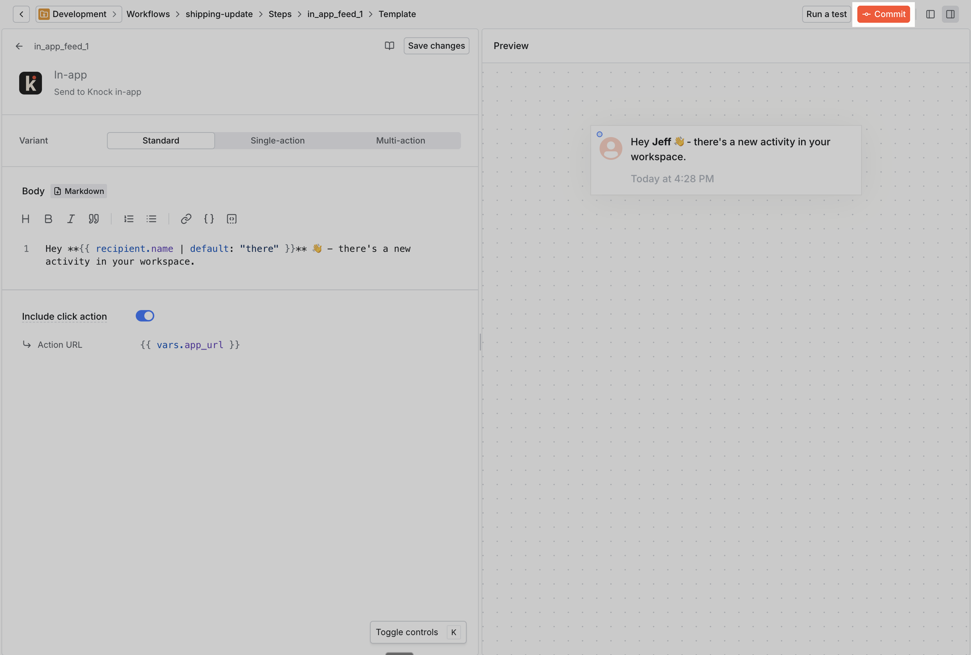Viewport: 971px width, 655px height.
Task: Apply italic formatting
Action: click(71, 219)
